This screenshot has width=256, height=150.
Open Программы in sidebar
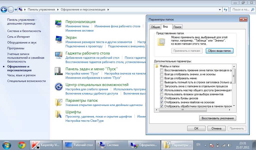coord(16,48)
